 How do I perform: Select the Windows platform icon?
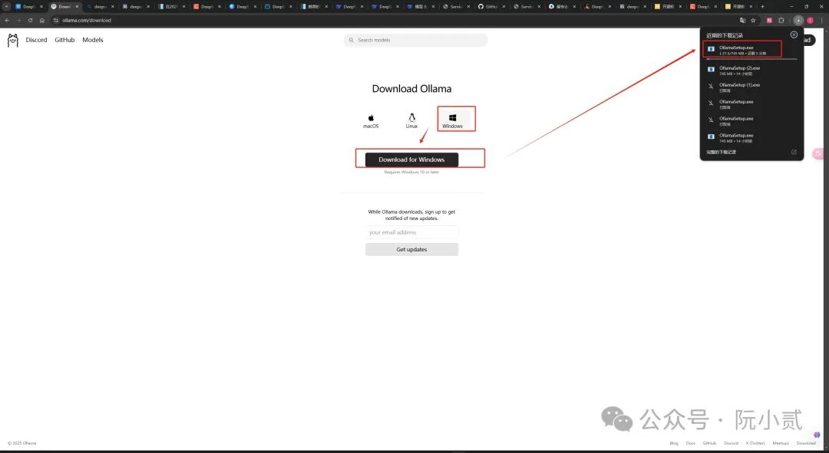coord(453,121)
